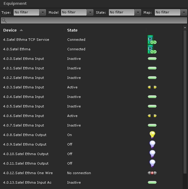Click the off lightbulb icon for output 4.0.9
The image size is (188, 189).
pos(152,144)
